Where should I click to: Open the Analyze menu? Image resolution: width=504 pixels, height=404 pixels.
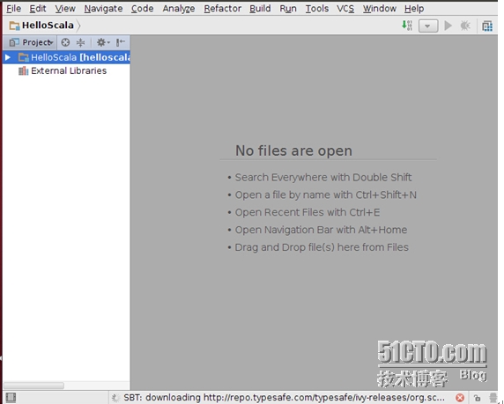(178, 9)
